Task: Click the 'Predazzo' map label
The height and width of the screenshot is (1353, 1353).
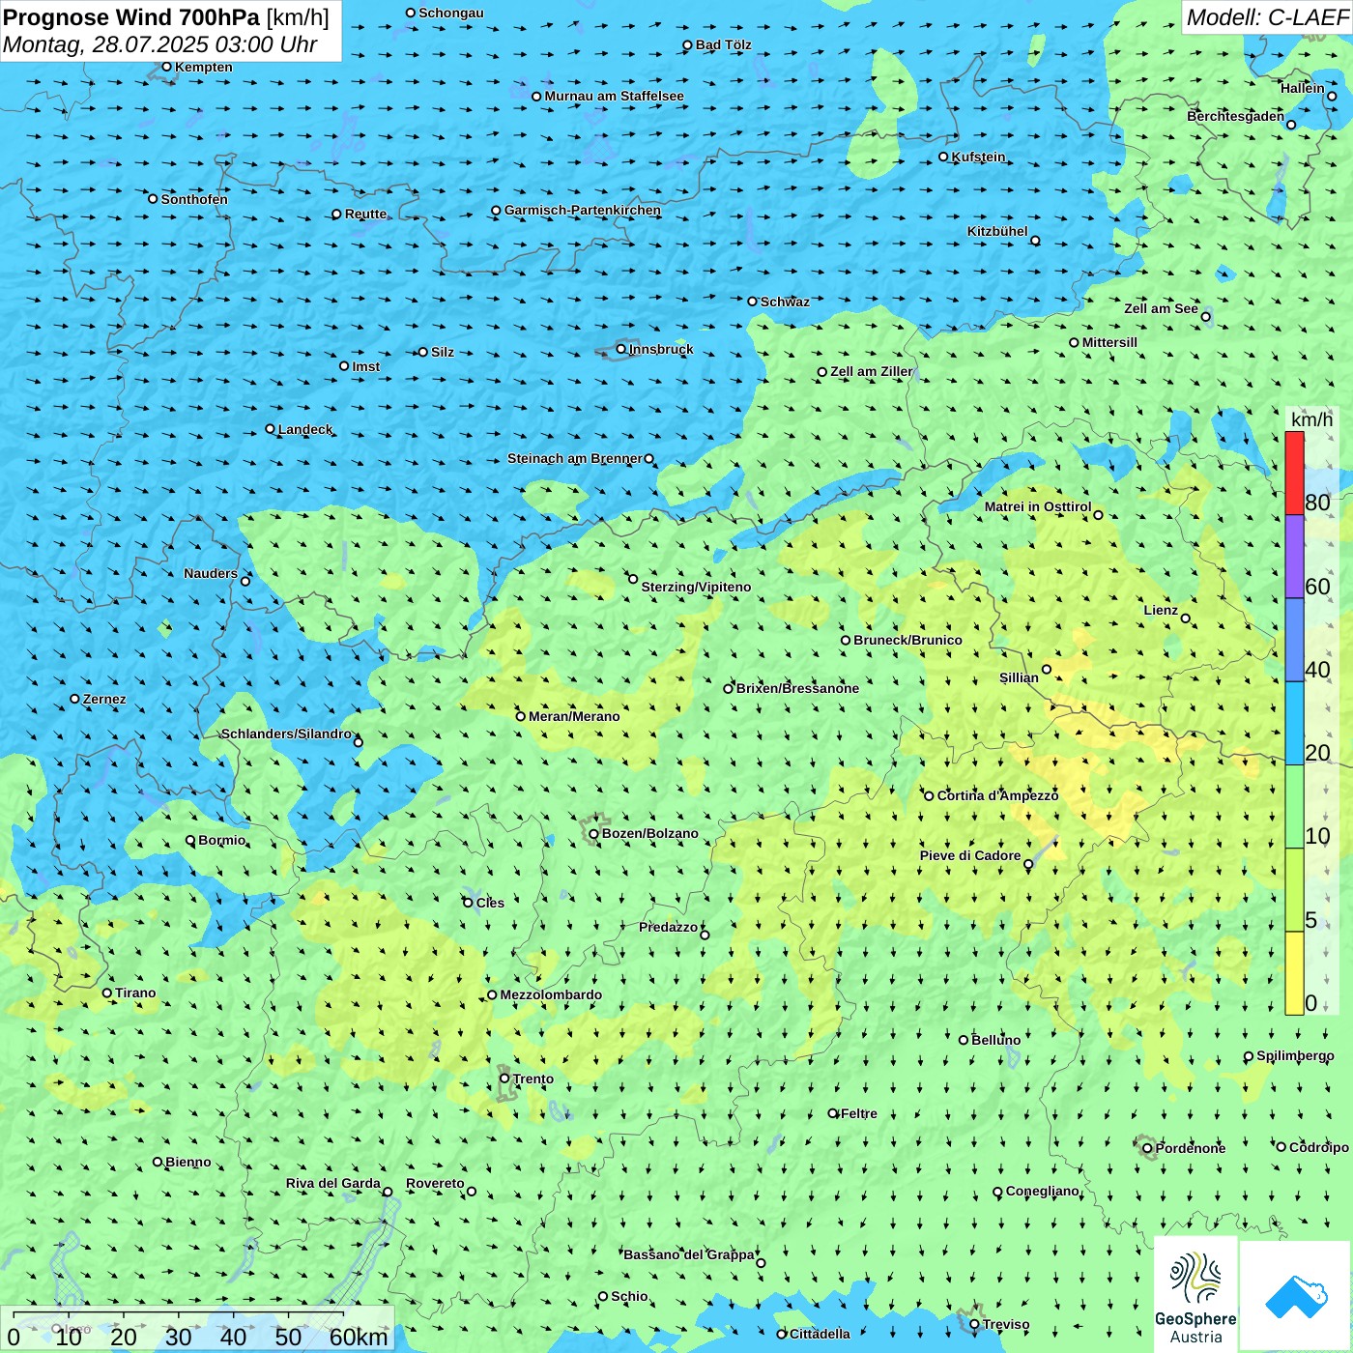Action: point(668,927)
